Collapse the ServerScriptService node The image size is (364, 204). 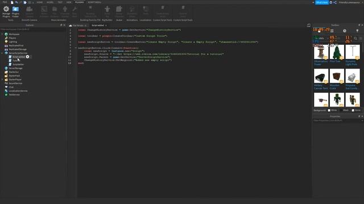coord(2,53)
